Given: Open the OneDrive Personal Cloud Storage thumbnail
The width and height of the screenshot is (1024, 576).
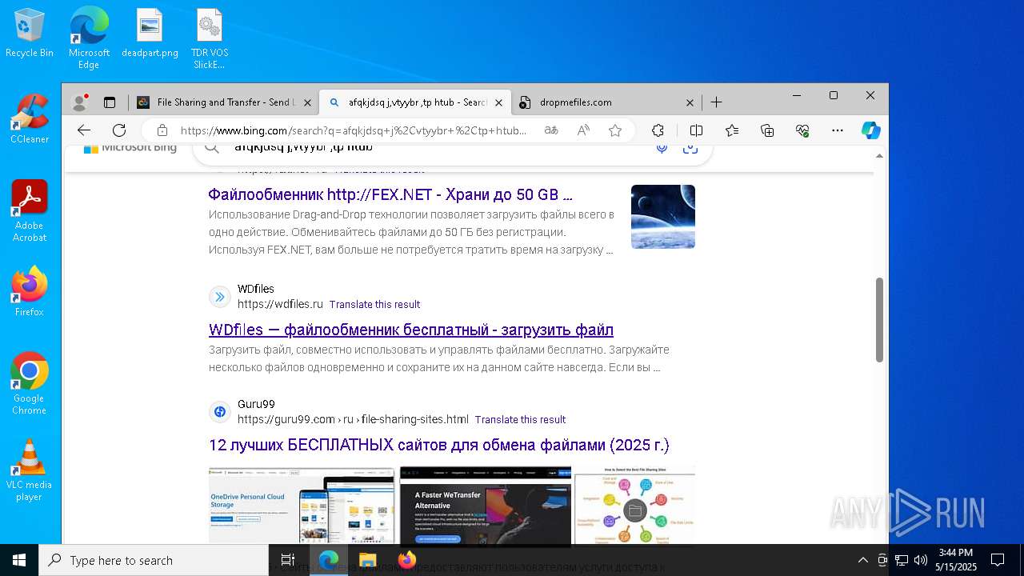Looking at the screenshot, I should pyautogui.click(x=302, y=506).
